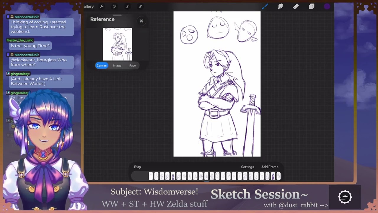Click the circular logo icon beside dust_rabbit

pos(345,197)
